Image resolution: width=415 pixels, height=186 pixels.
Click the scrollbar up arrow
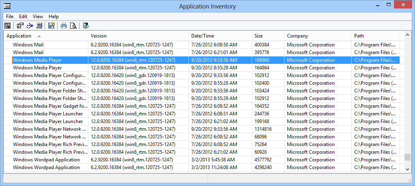tap(408, 35)
